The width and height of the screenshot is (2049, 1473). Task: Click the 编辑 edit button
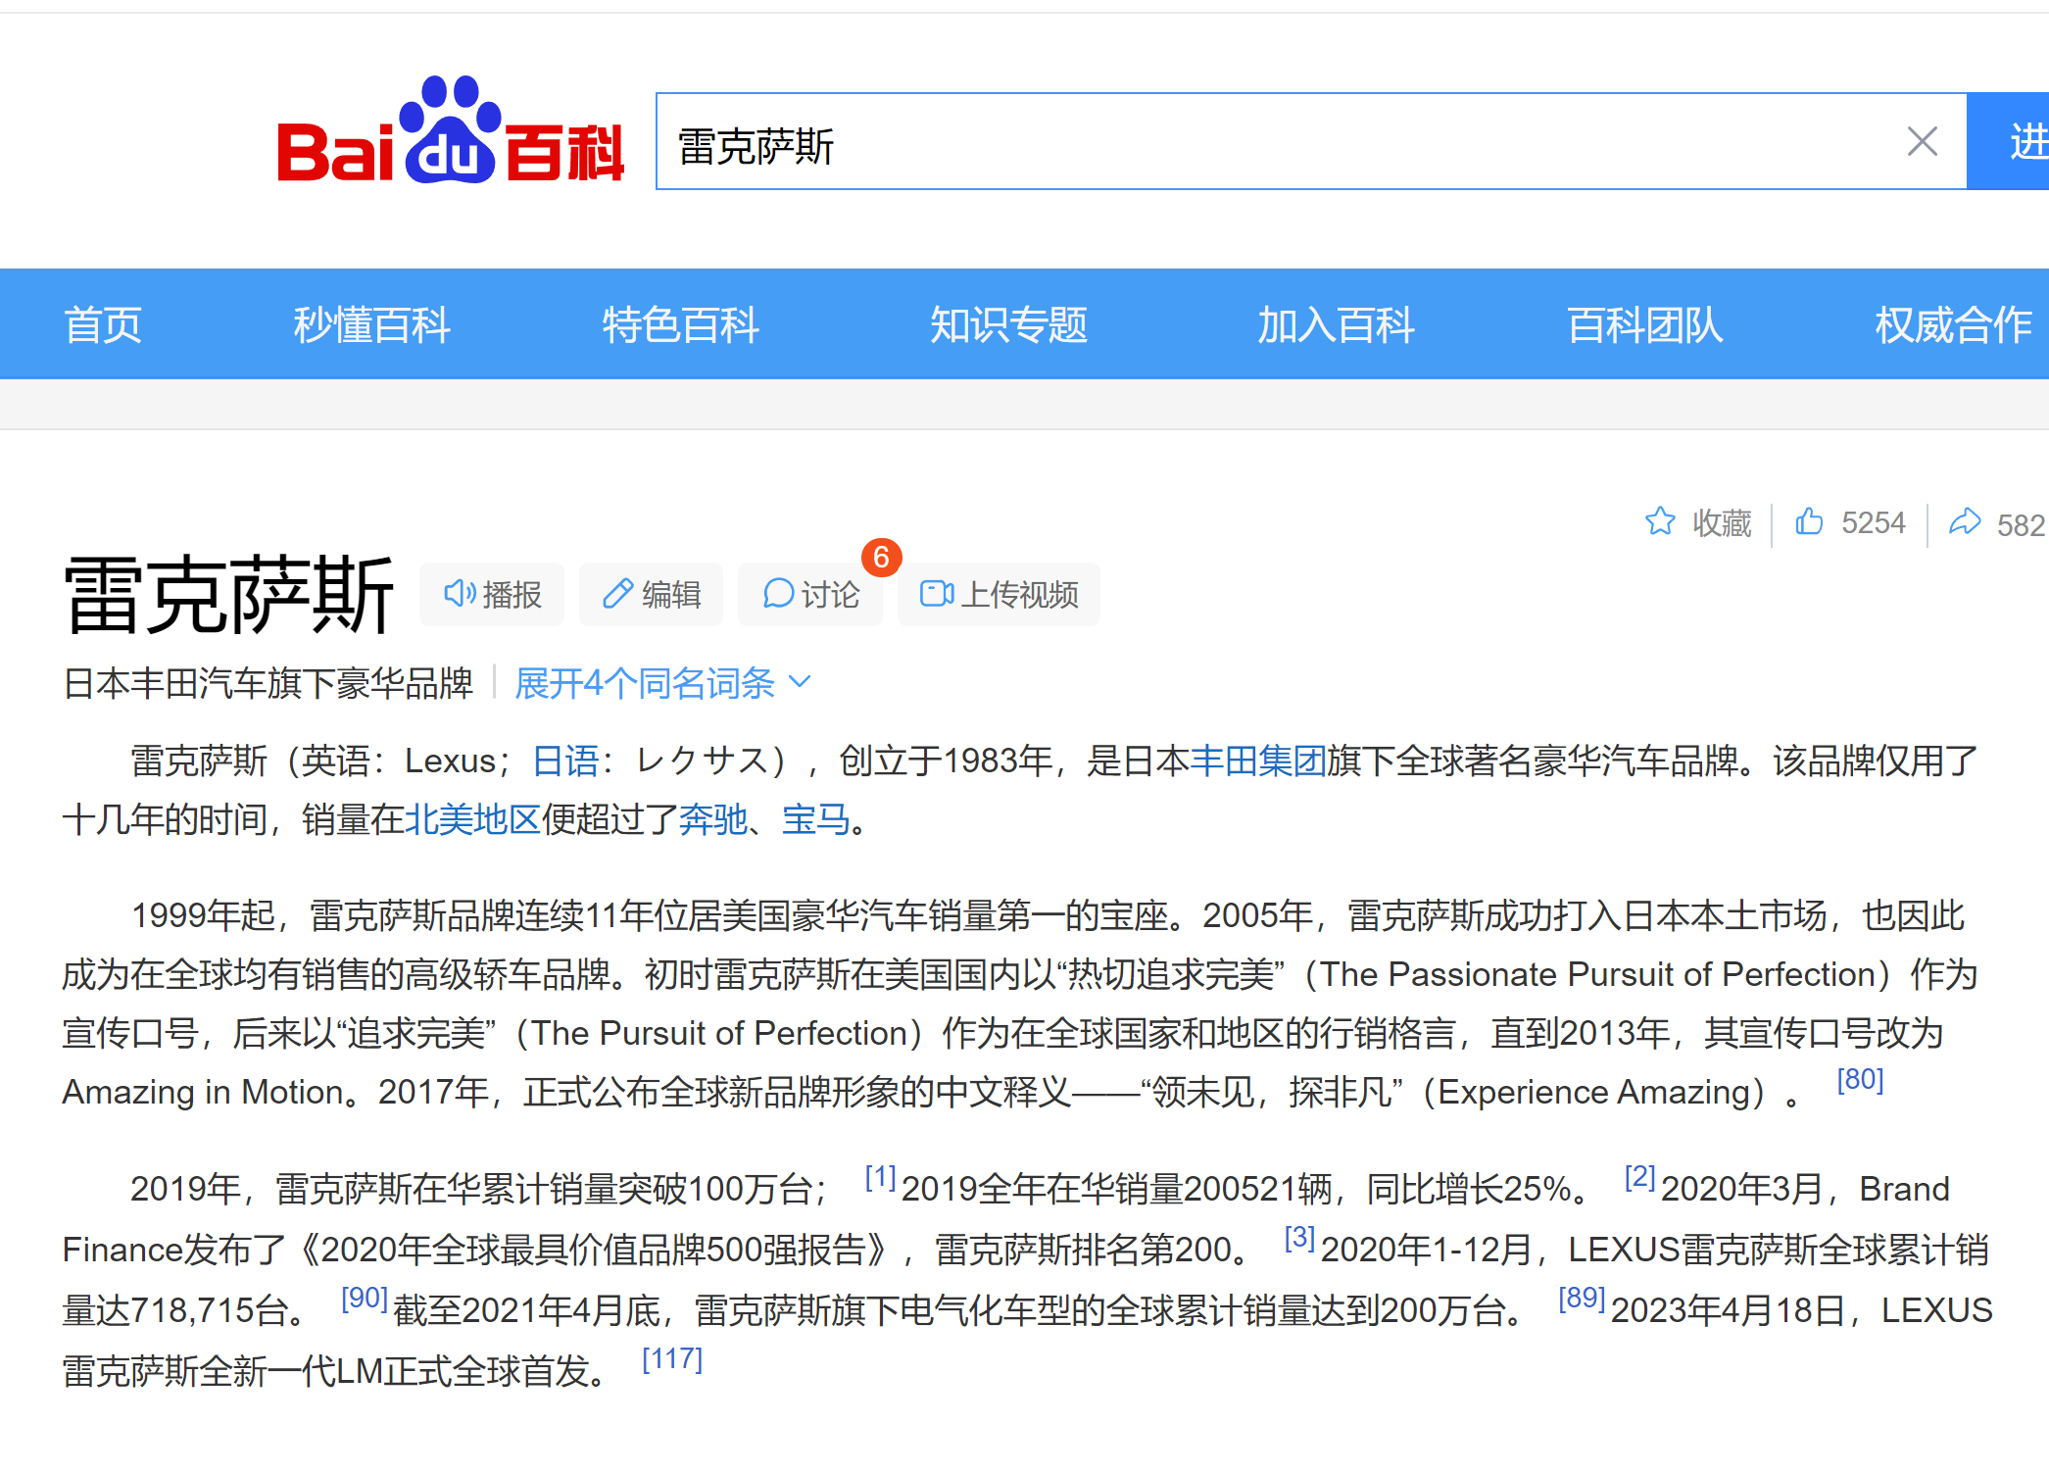651,594
